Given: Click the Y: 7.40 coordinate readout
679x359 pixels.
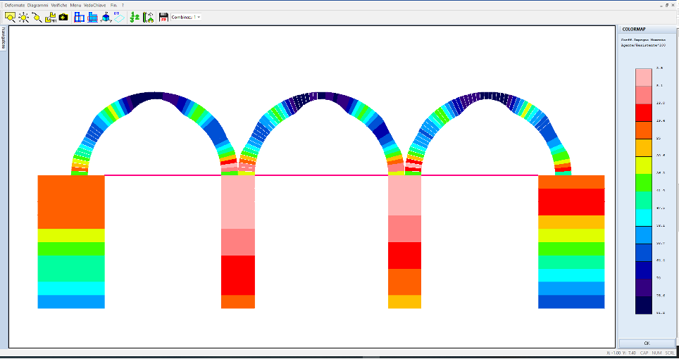Looking at the screenshot, I should point(628,353).
